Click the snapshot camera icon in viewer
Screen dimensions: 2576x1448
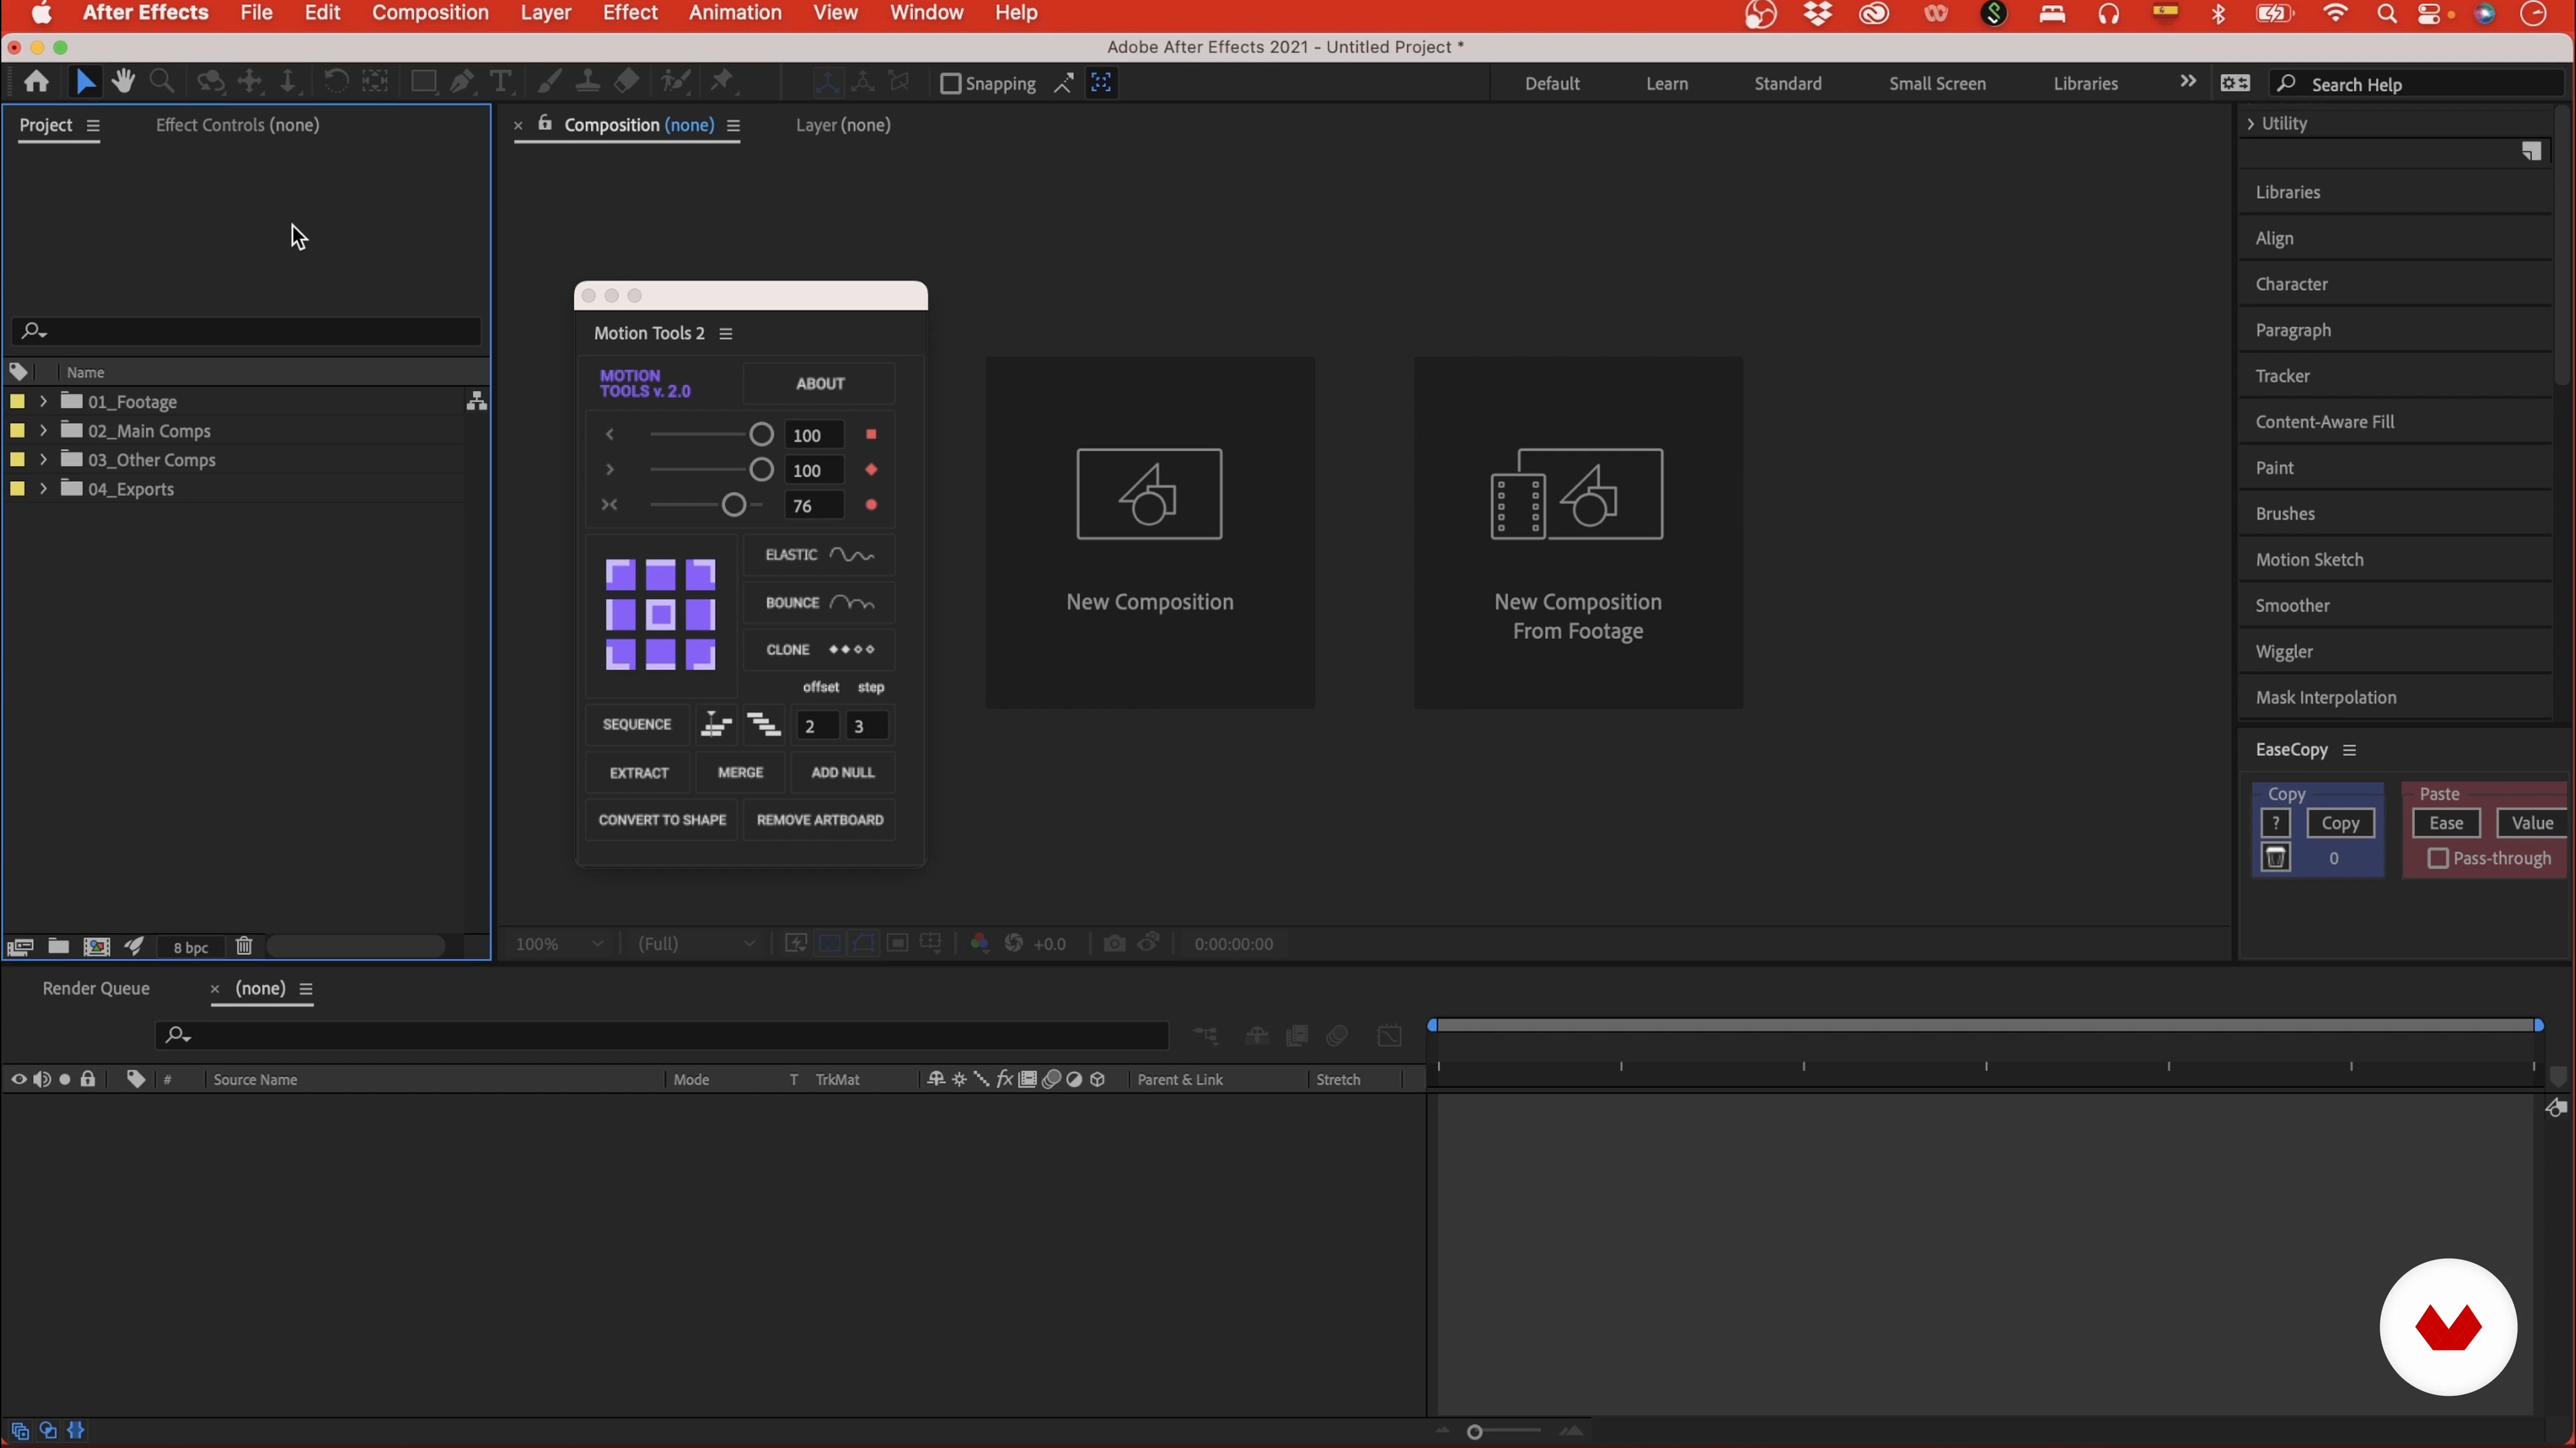coord(1114,943)
